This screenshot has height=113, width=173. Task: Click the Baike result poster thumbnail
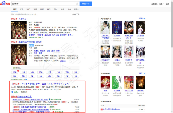click(19, 30)
